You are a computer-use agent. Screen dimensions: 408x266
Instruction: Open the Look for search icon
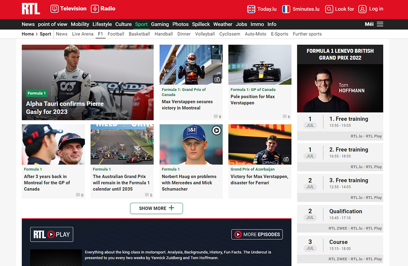(x=329, y=9)
